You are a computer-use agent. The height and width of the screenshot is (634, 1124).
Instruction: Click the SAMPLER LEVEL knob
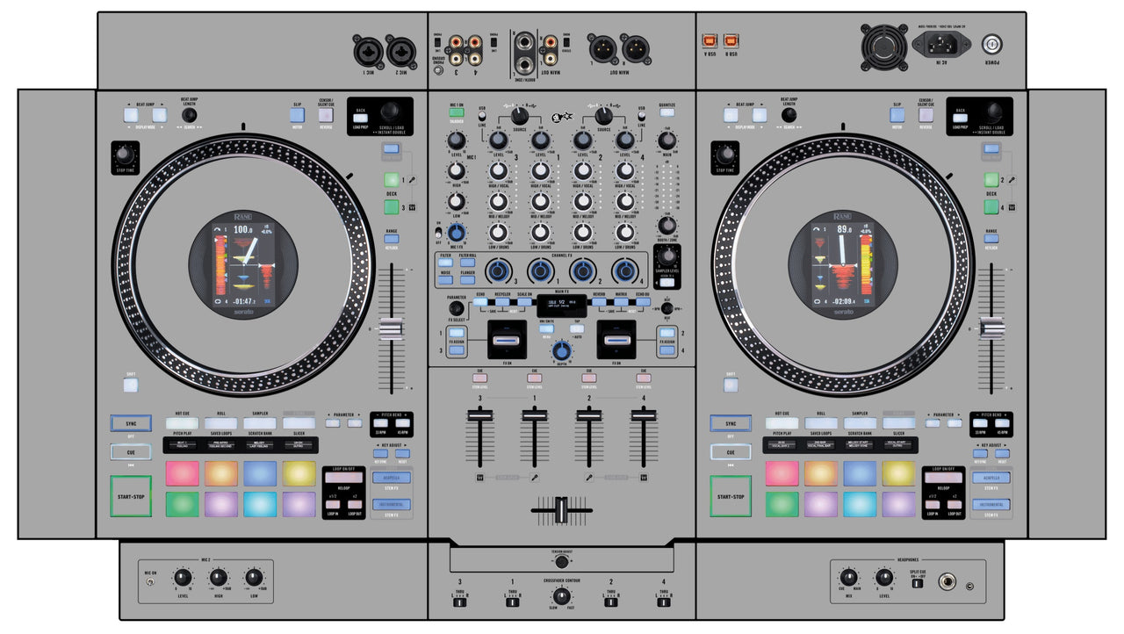(667, 256)
